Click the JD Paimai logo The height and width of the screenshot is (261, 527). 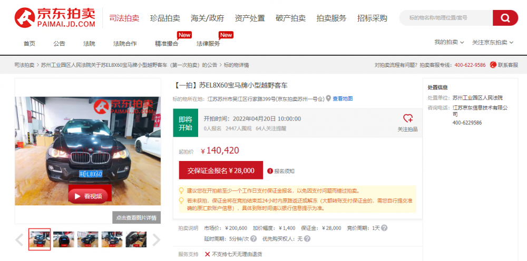pos(55,18)
